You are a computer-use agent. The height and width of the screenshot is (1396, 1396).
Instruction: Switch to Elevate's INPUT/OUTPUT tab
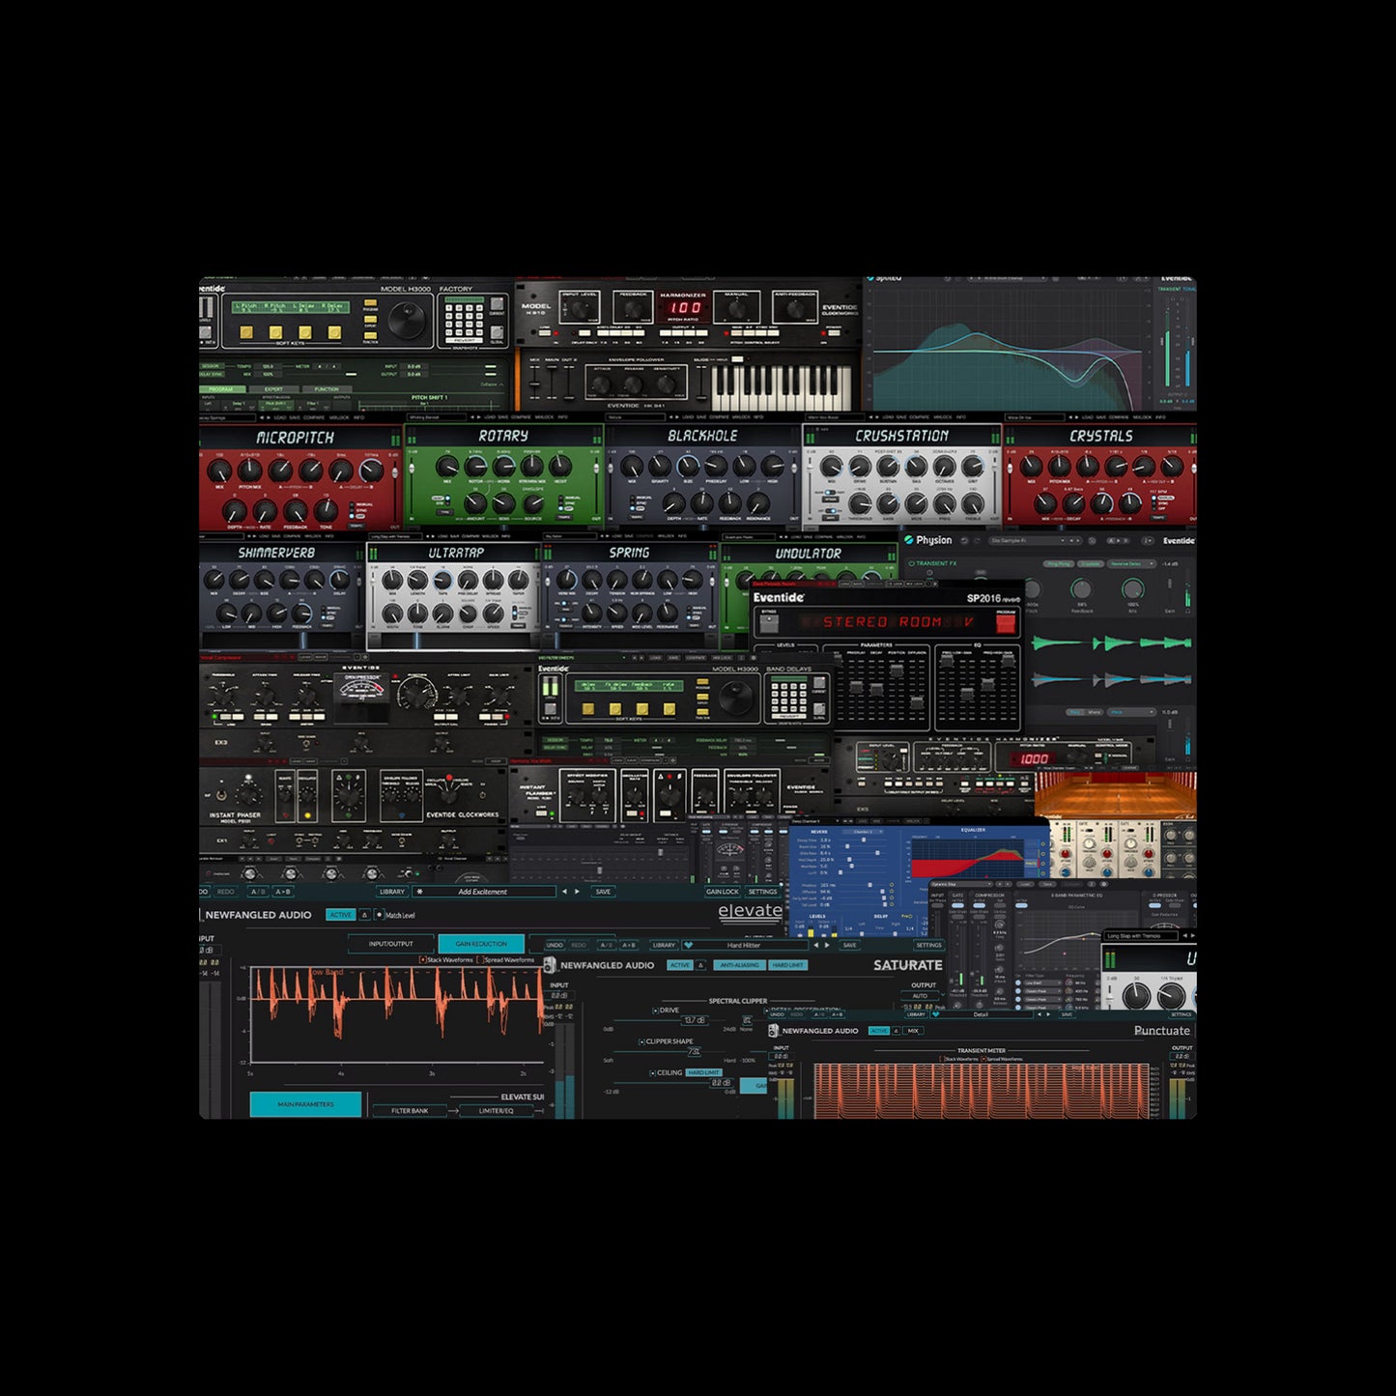(x=391, y=944)
